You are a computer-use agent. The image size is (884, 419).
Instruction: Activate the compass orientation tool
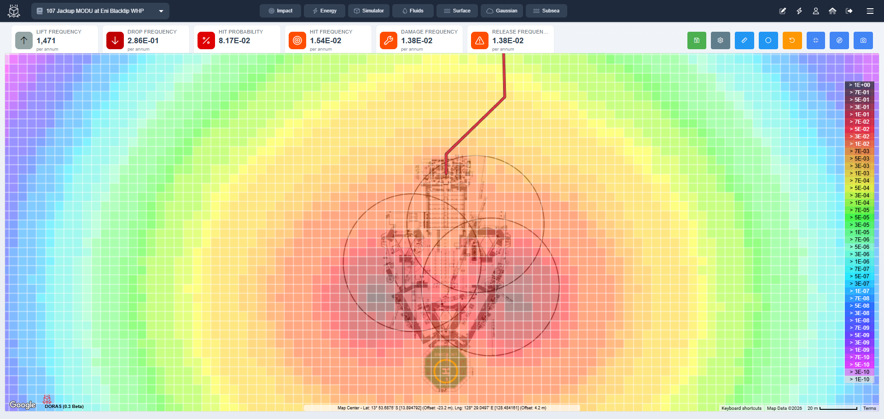click(x=839, y=40)
